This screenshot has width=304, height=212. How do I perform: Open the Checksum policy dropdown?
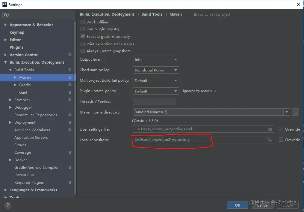156,70
